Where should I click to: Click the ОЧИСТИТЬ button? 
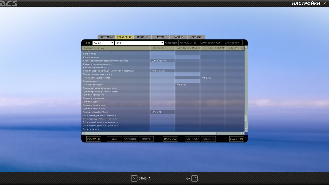tap(130, 139)
